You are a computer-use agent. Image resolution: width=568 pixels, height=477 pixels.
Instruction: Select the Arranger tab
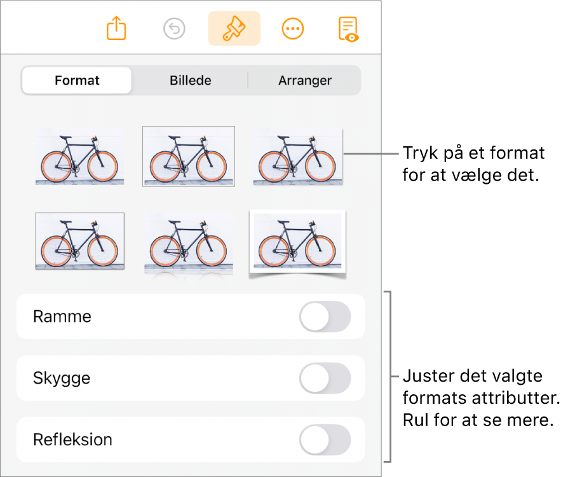[305, 81]
